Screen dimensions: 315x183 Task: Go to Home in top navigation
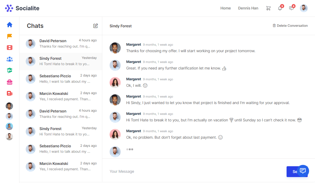225,8
